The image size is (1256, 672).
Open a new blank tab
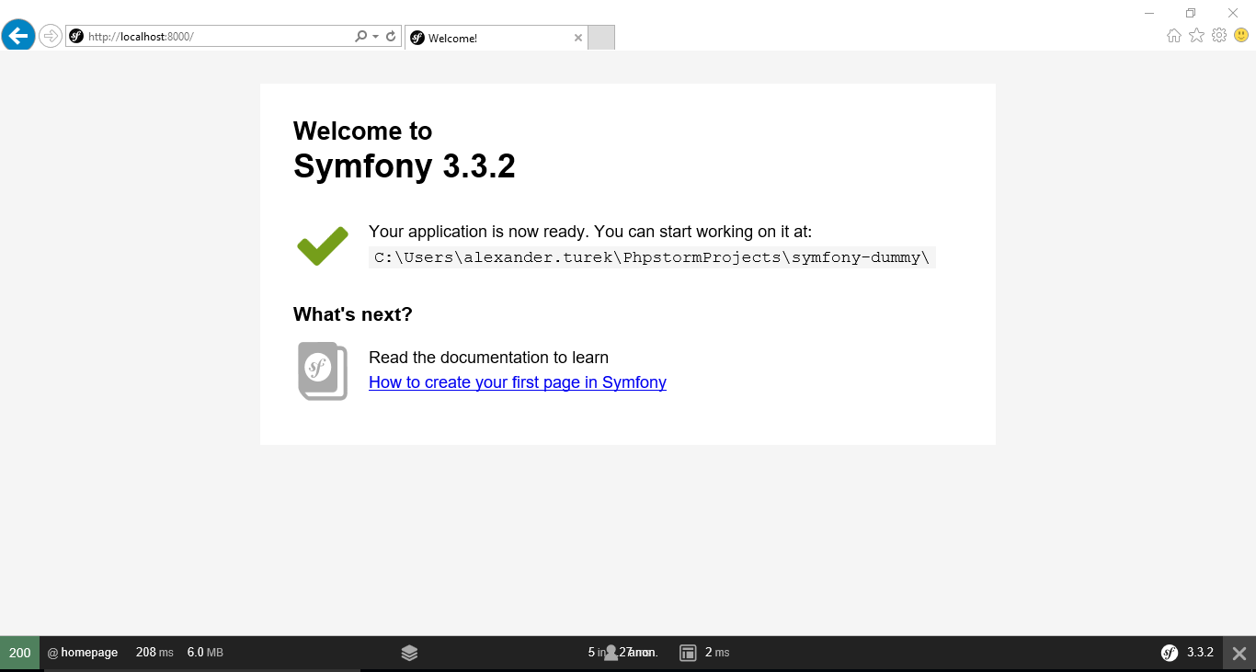pos(600,38)
